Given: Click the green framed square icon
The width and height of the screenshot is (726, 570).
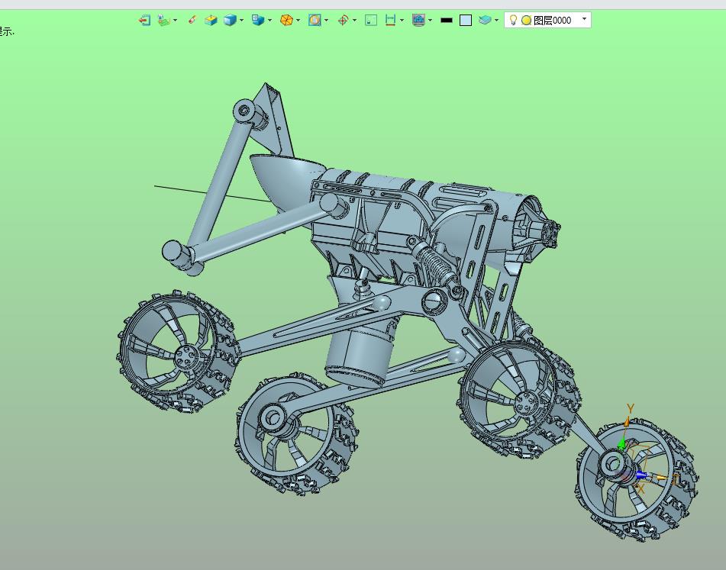Looking at the screenshot, I should click(x=371, y=21).
